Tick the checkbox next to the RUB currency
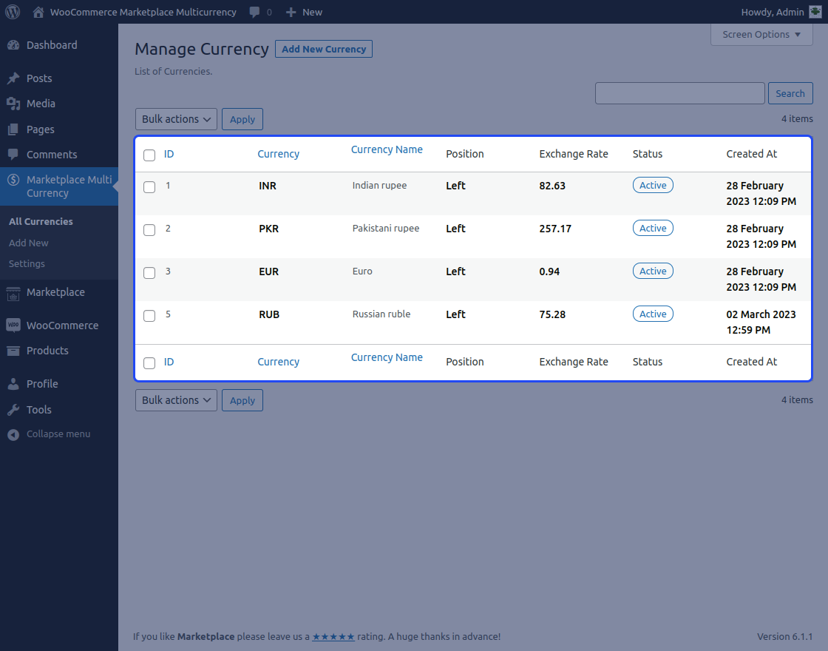 point(149,316)
